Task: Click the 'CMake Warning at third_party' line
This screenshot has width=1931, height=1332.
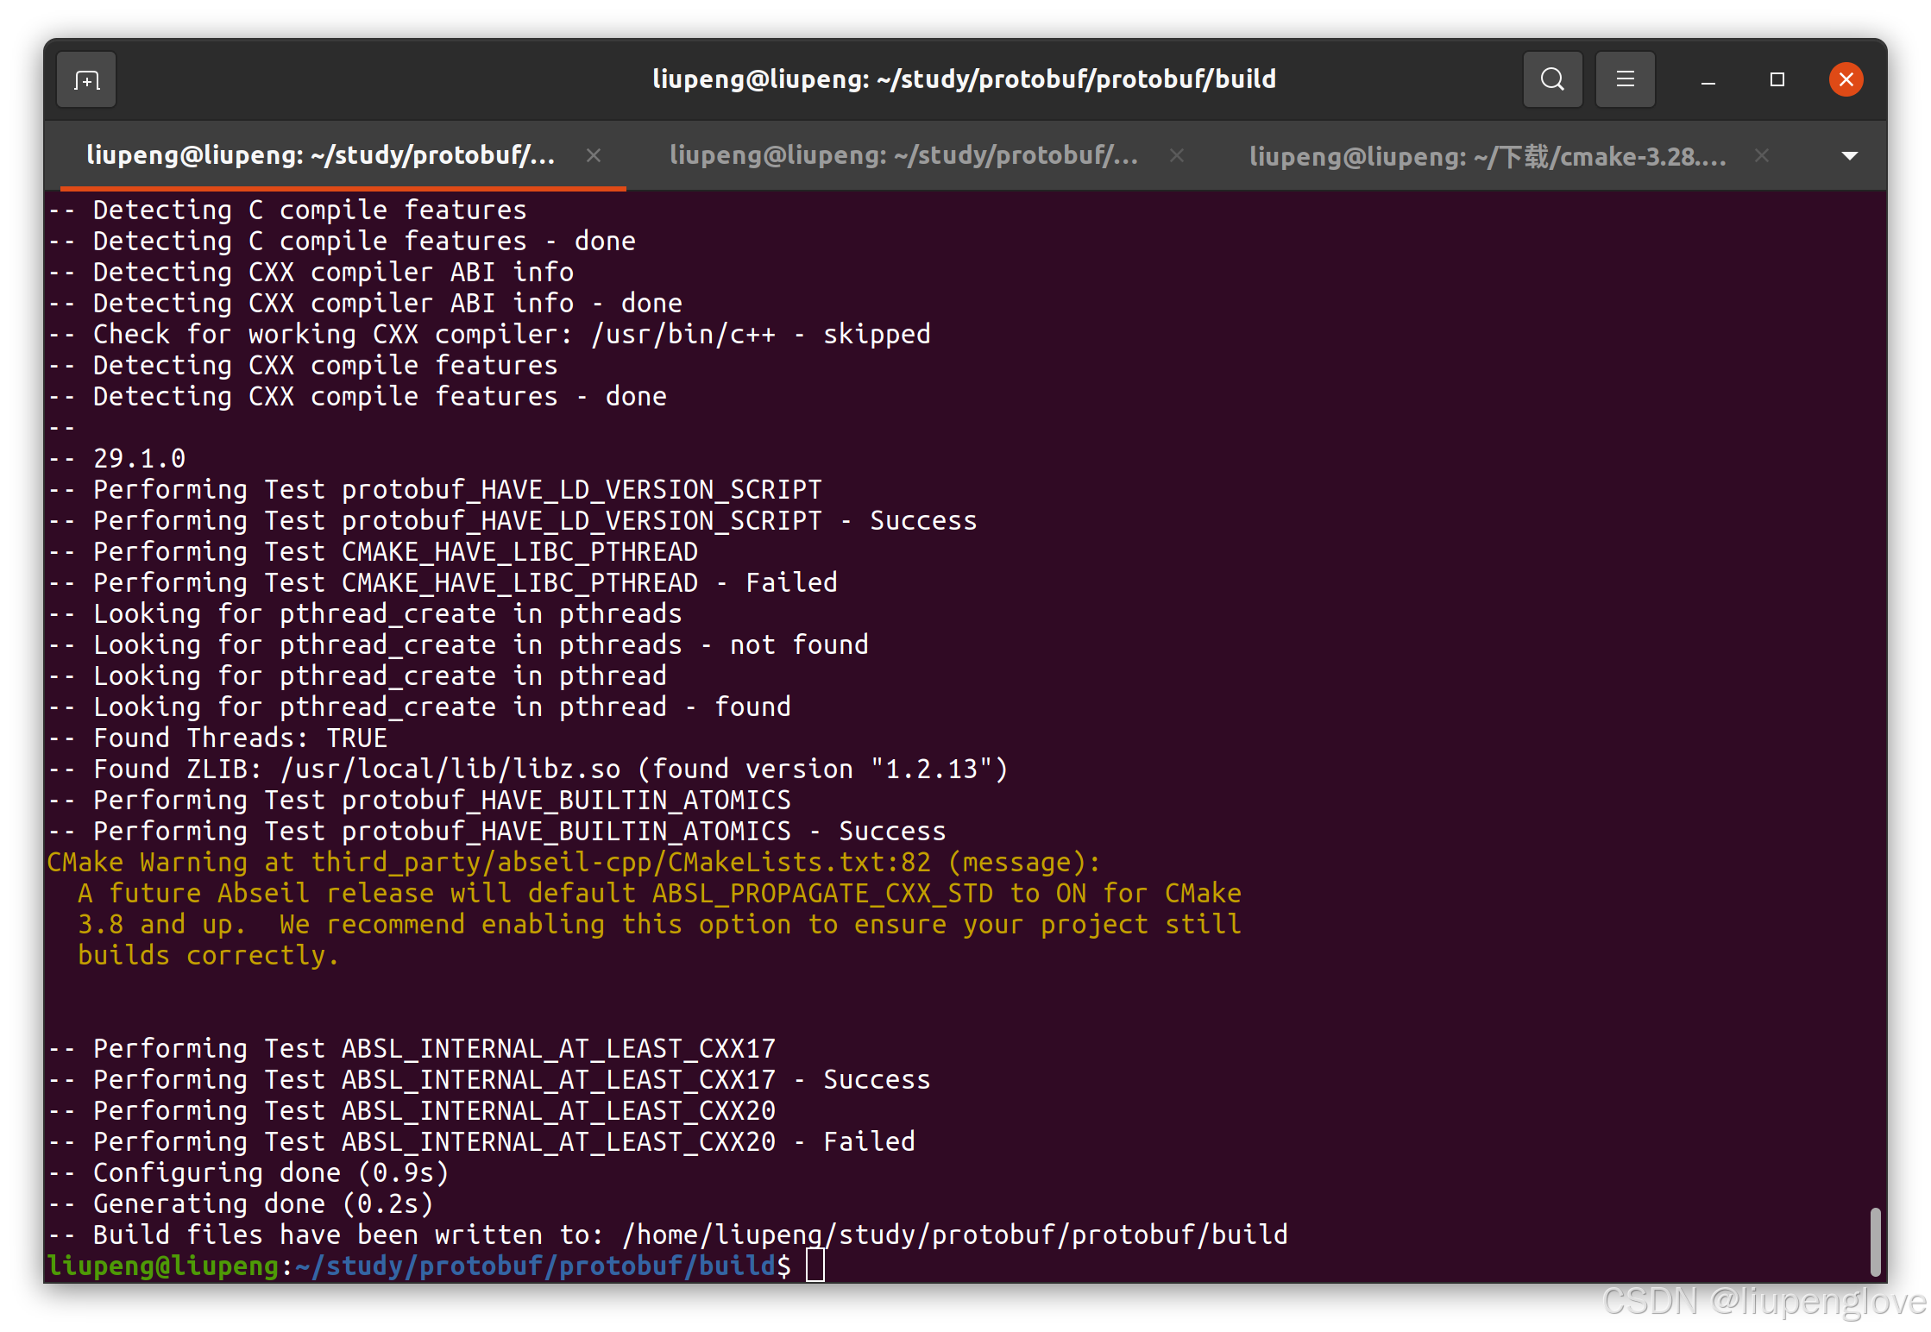Action: click(x=575, y=862)
